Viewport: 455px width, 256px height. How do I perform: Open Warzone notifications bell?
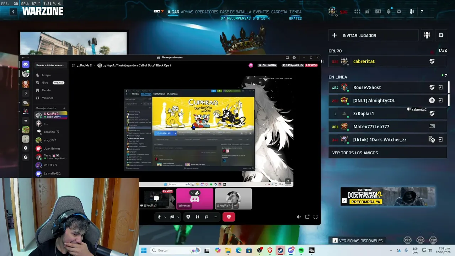pos(389,11)
